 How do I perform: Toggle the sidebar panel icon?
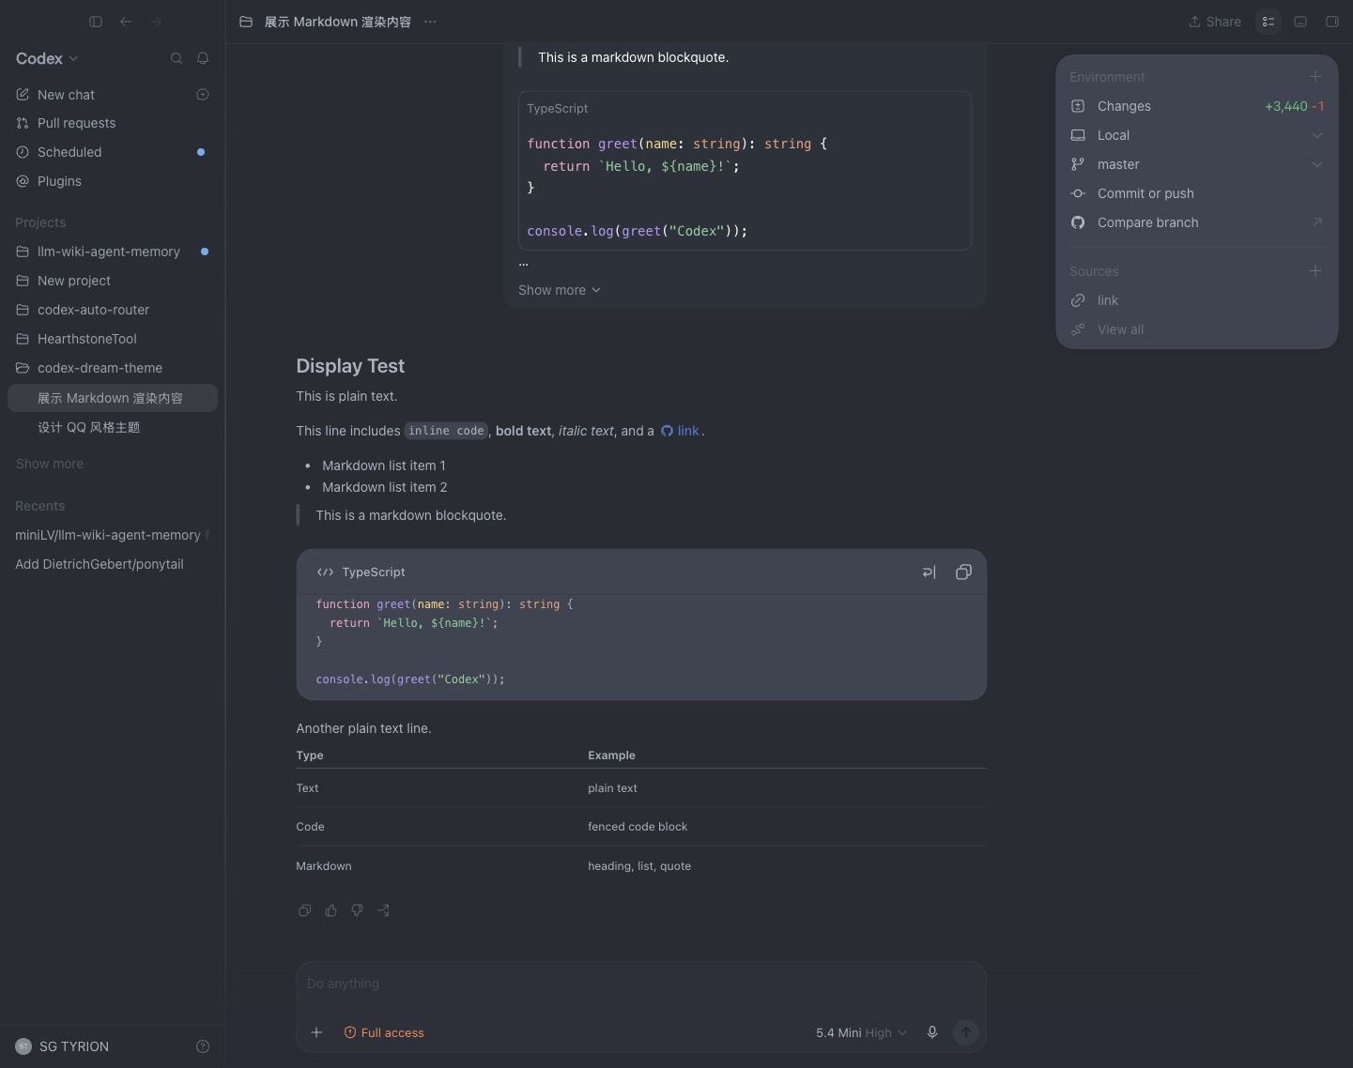(96, 22)
